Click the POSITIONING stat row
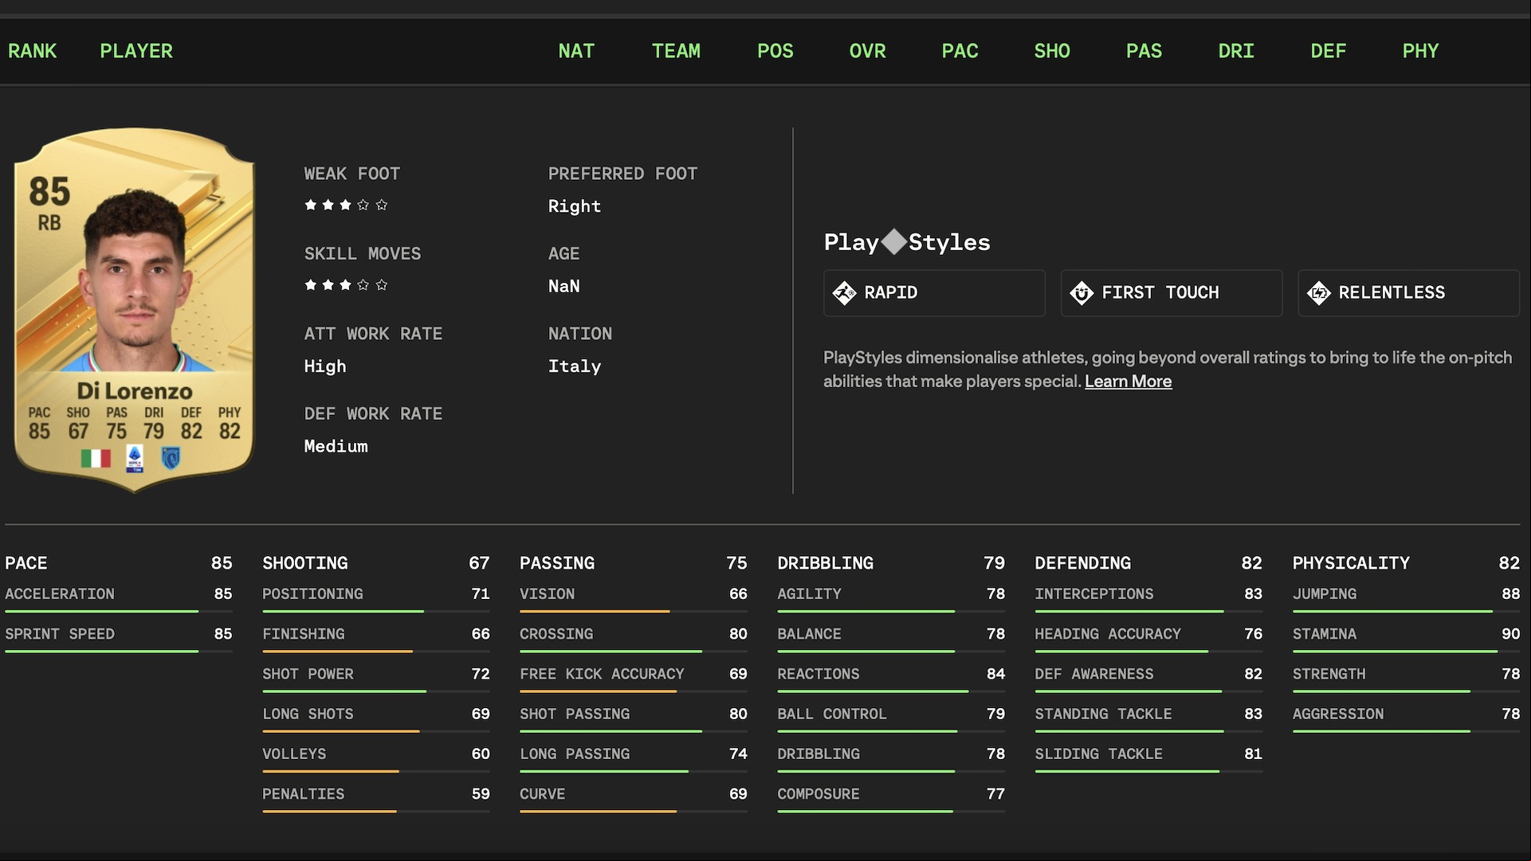This screenshot has height=861, width=1531. (x=376, y=598)
